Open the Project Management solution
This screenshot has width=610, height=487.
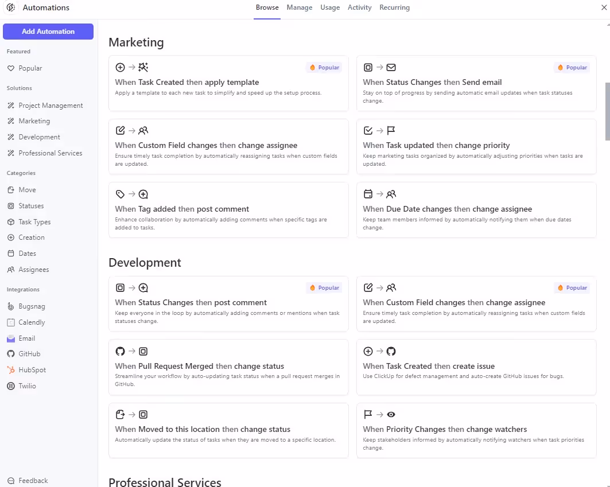coord(50,106)
